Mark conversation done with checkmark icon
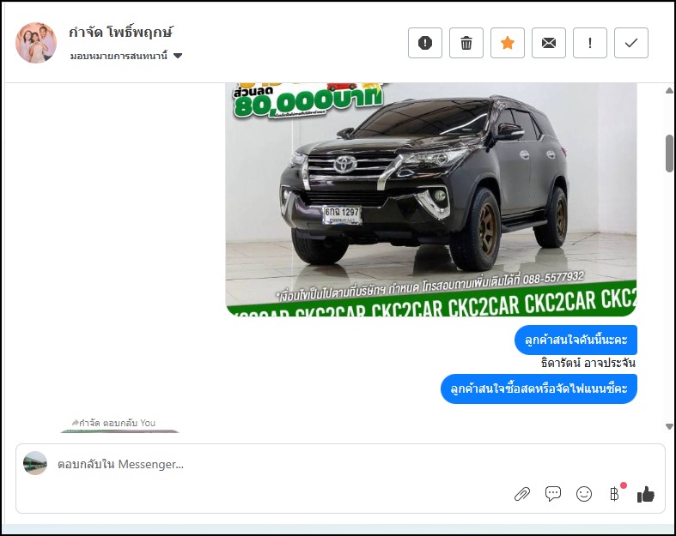The height and width of the screenshot is (536, 676). 631,43
